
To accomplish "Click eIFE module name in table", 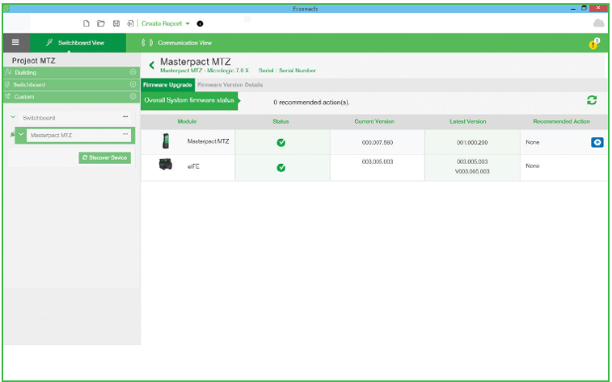I will pyautogui.click(x=193, y=166).
